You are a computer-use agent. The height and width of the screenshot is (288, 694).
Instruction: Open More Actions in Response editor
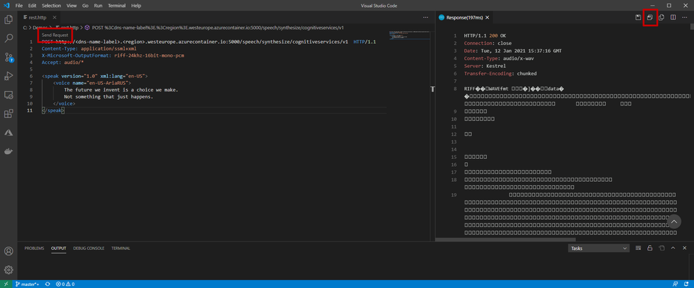click(x=684, y=17)
